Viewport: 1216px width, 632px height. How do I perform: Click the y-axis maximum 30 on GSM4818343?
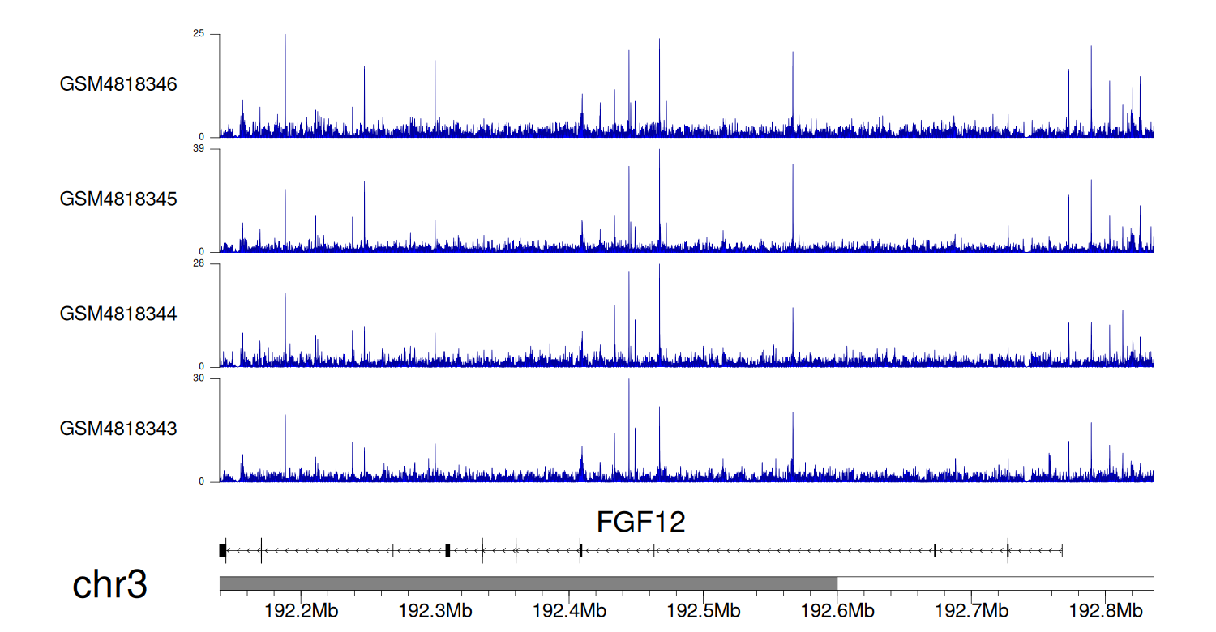[x=199, y=378]
